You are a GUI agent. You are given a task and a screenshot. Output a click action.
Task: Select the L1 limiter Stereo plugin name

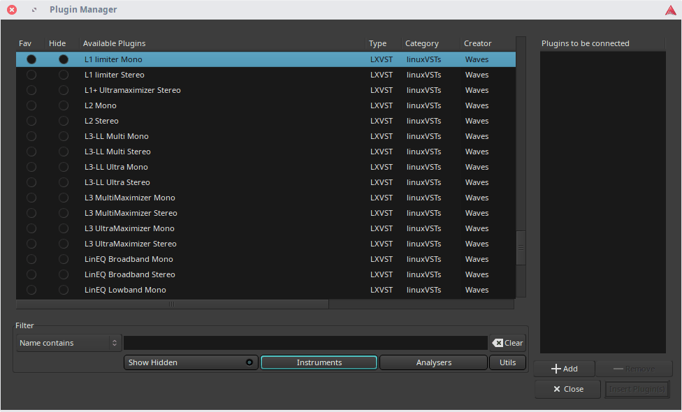[115, 75]
